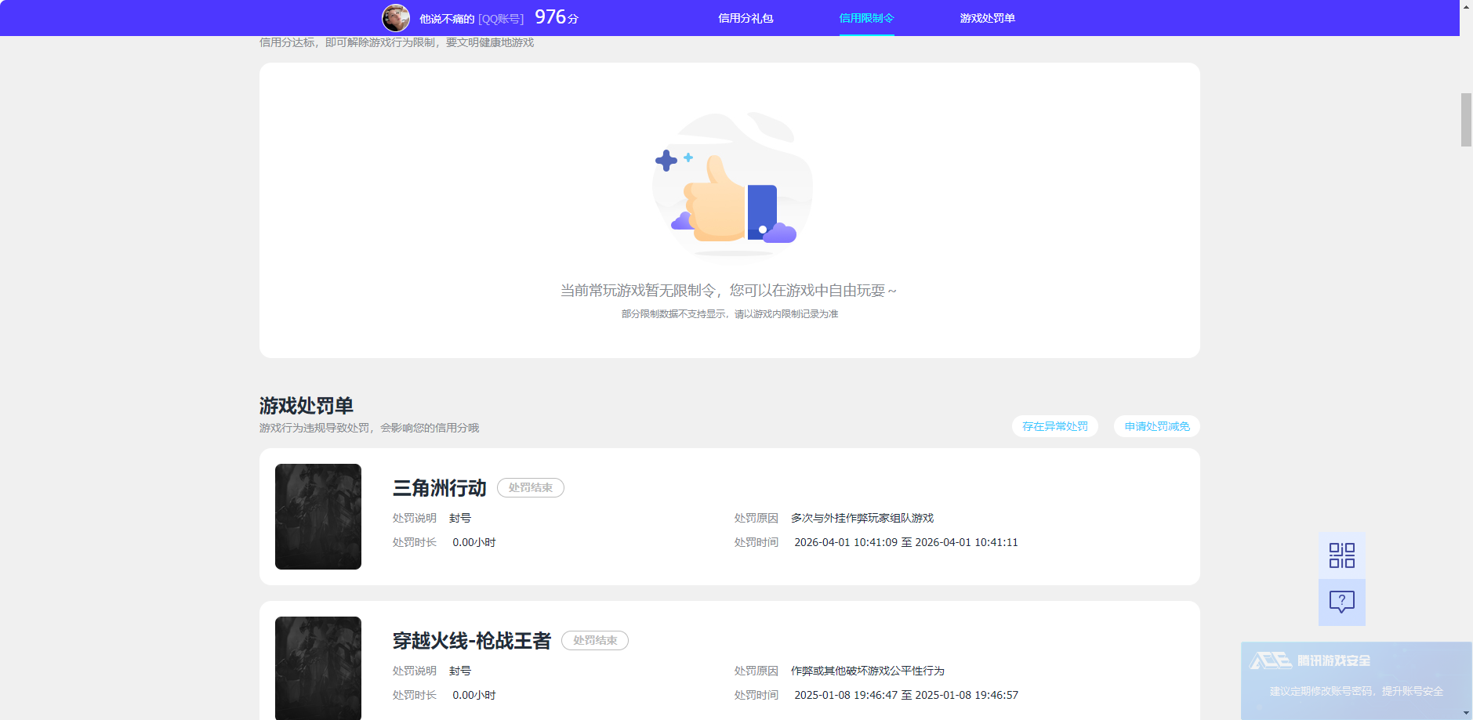Screen dimensions: 1473x720
Task: Click the scrollbar up arrow
Action: [x=1466, y=6]
